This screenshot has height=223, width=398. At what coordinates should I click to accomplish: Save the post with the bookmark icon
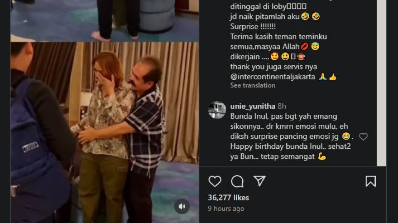pos(370,181)
